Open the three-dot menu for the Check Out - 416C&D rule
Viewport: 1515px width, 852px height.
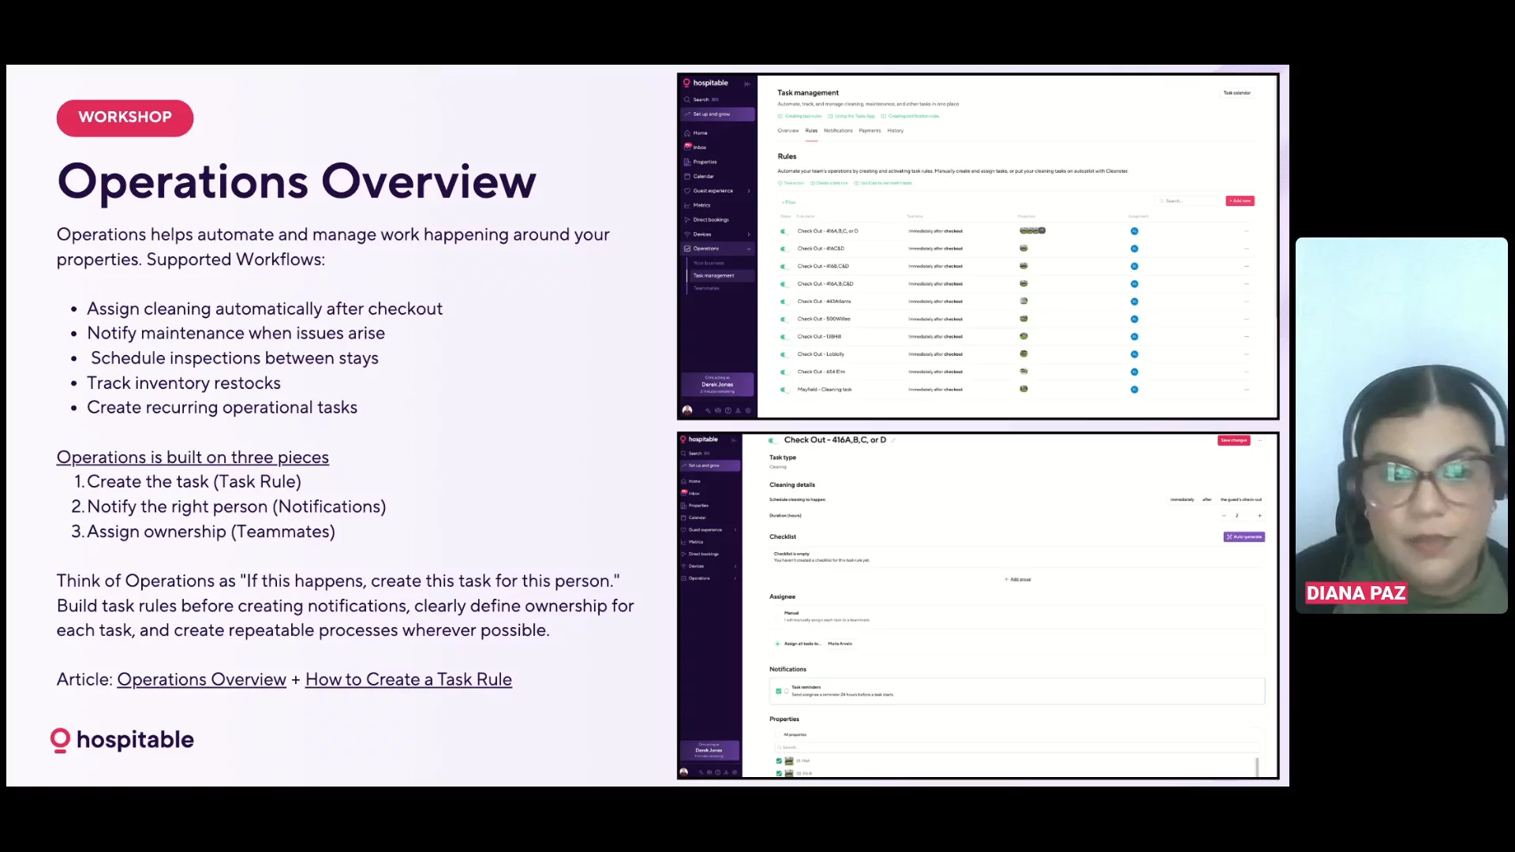1247,248
